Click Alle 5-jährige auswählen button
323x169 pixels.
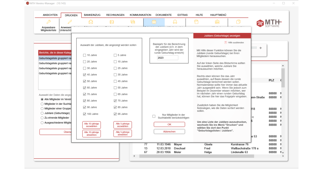click(x=123, y=125)
